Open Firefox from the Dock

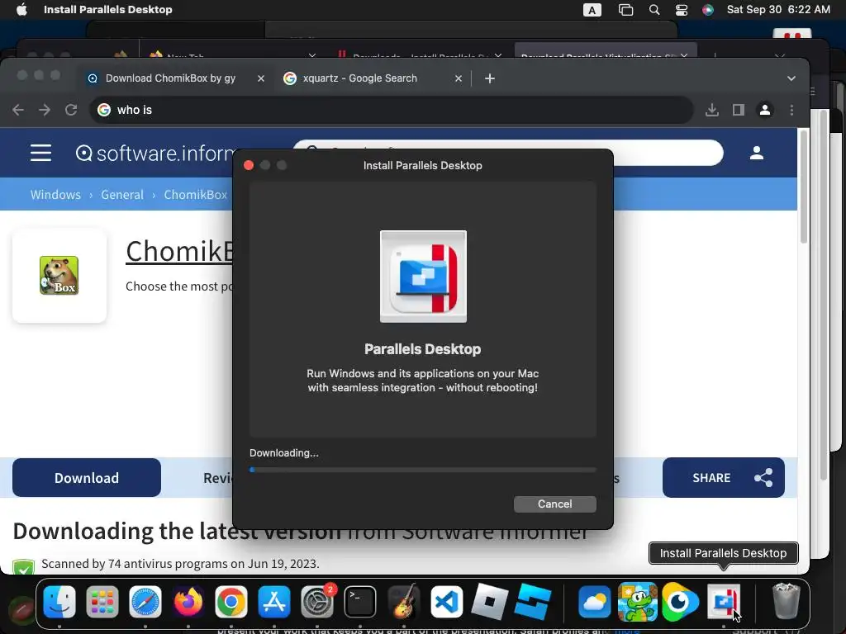click(x=188, y=602)
